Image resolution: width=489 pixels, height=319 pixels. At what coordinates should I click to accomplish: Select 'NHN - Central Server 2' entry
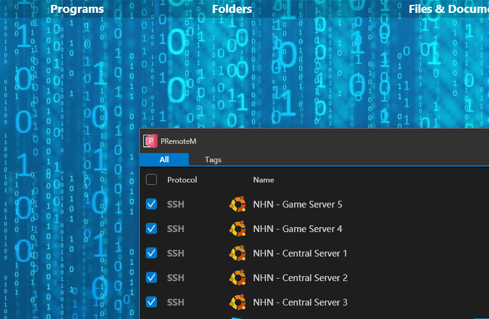[x=300, y=277]
